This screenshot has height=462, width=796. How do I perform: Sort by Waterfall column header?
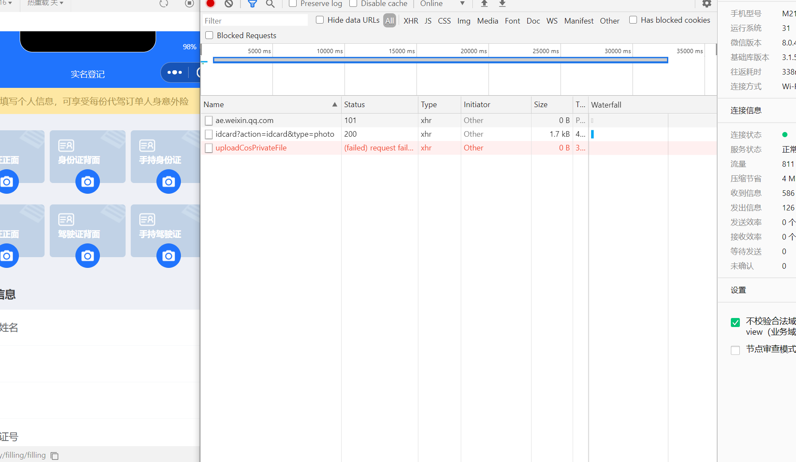coord(652,105)
